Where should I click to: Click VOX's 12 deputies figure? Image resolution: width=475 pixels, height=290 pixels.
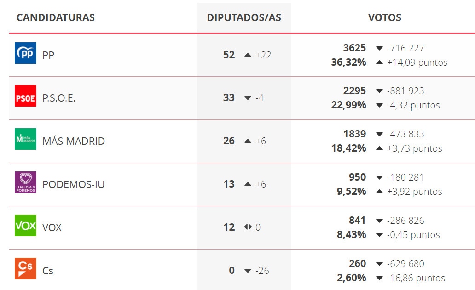(x=229, y=227)
